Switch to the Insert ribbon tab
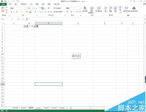The width and height of the screenshot is (146, 112). pyautogui.click(x=16, y=4)
